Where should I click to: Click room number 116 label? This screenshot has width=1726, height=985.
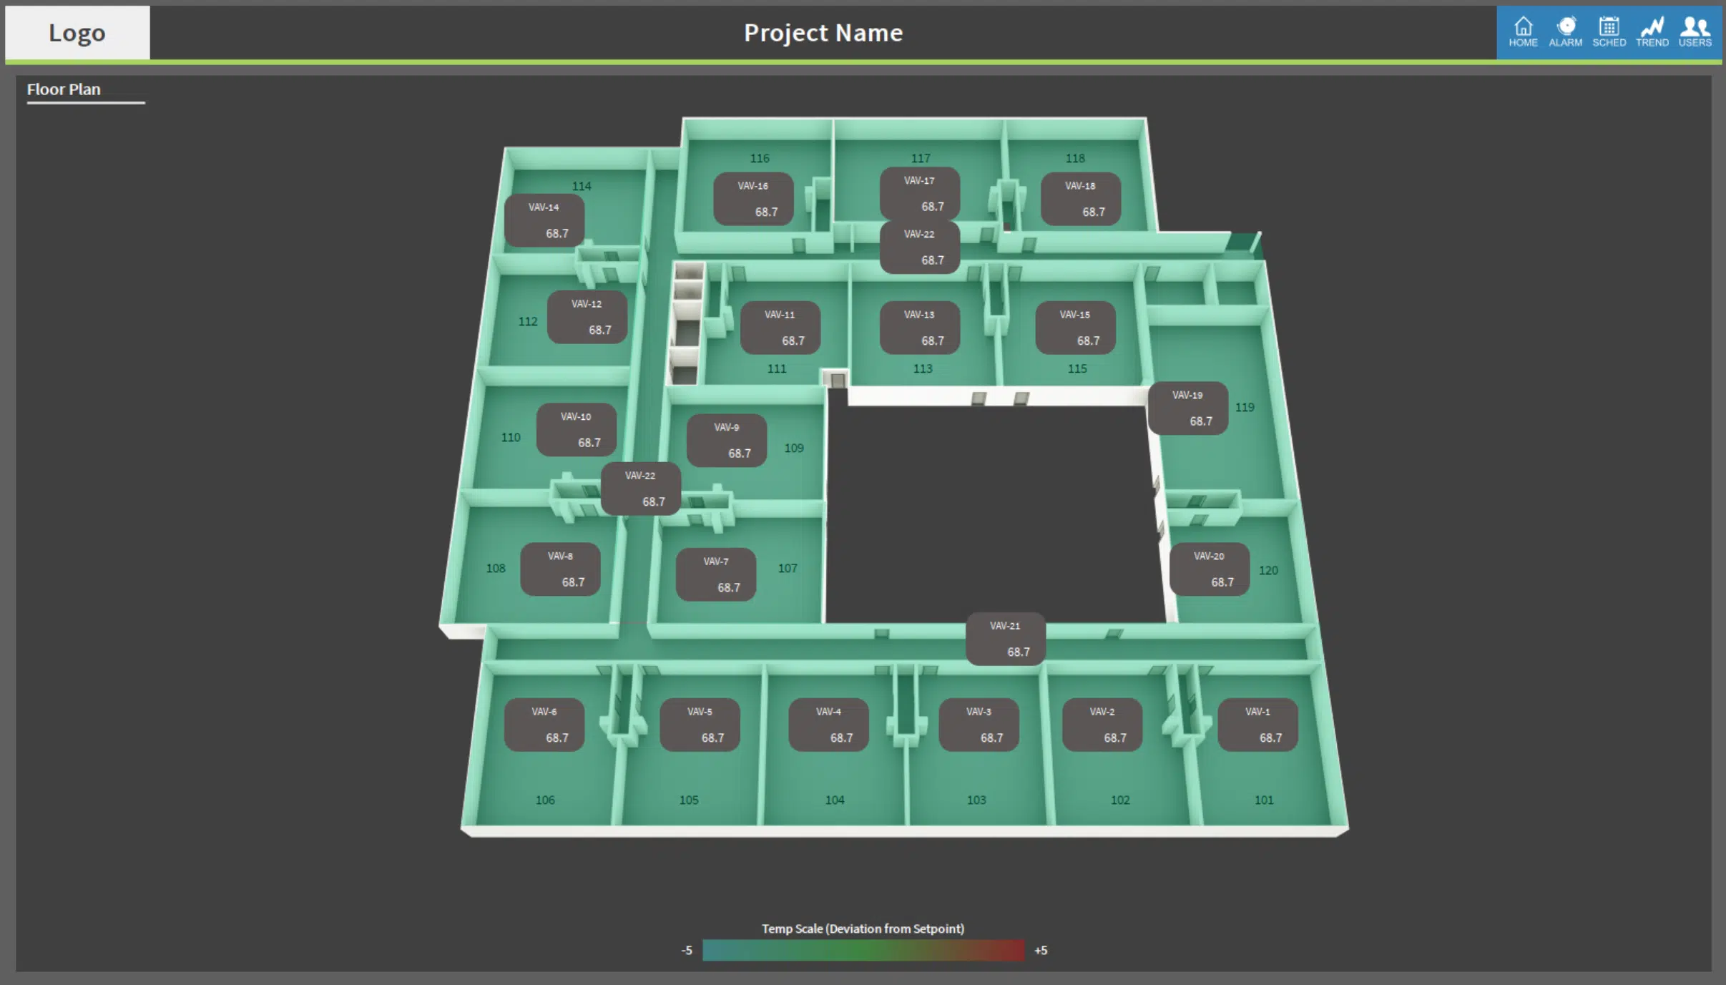tap(760, 158)
